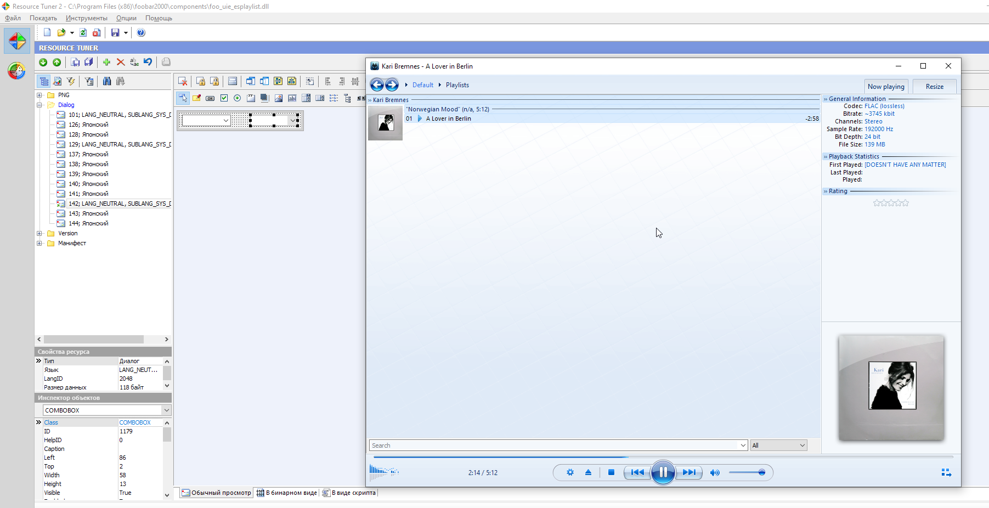Click the blue undo arrow icon
This screenshot has height=508, width=989.
click(x=148, y=62)
